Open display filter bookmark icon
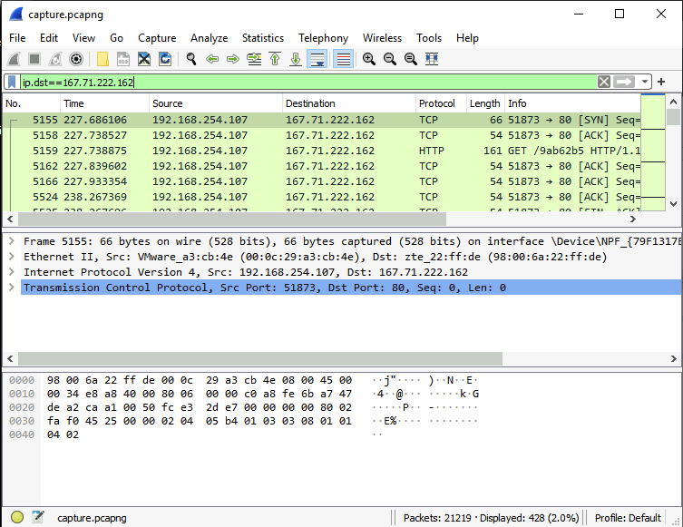This screenshot has width=683, height=527. (x=12, y=82)
